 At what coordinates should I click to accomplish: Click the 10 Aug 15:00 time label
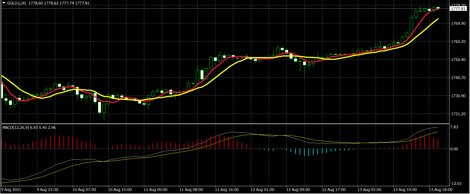click(x=120, y=190)
